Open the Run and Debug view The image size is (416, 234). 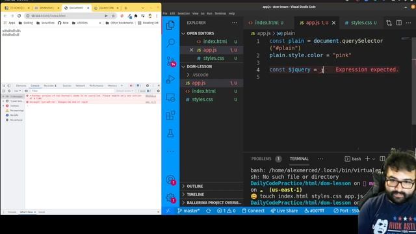170,79
